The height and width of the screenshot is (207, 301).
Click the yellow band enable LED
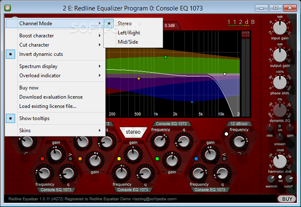[119, 159]
